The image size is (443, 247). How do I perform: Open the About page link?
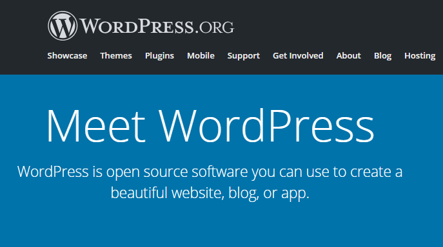click(x=348, y=55)
